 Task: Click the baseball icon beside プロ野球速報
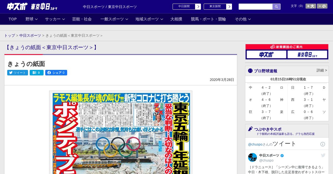pyautogui.click(x=250, y=71)
